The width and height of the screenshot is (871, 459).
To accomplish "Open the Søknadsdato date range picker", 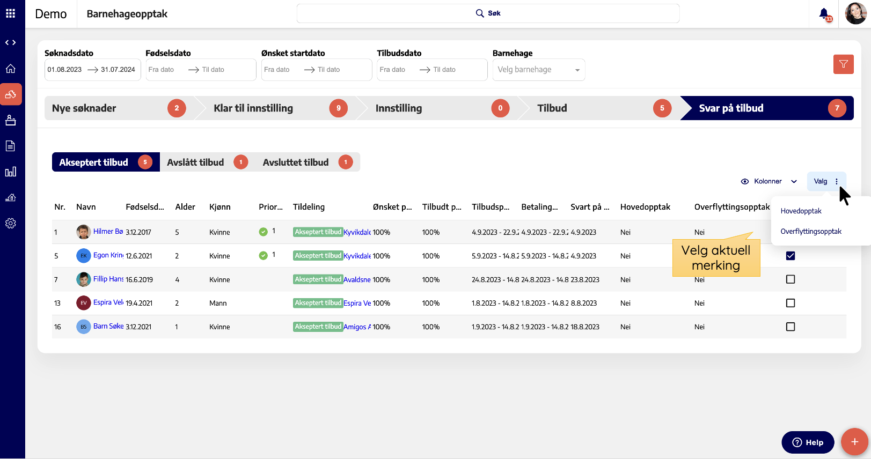I will coord(92,70).
